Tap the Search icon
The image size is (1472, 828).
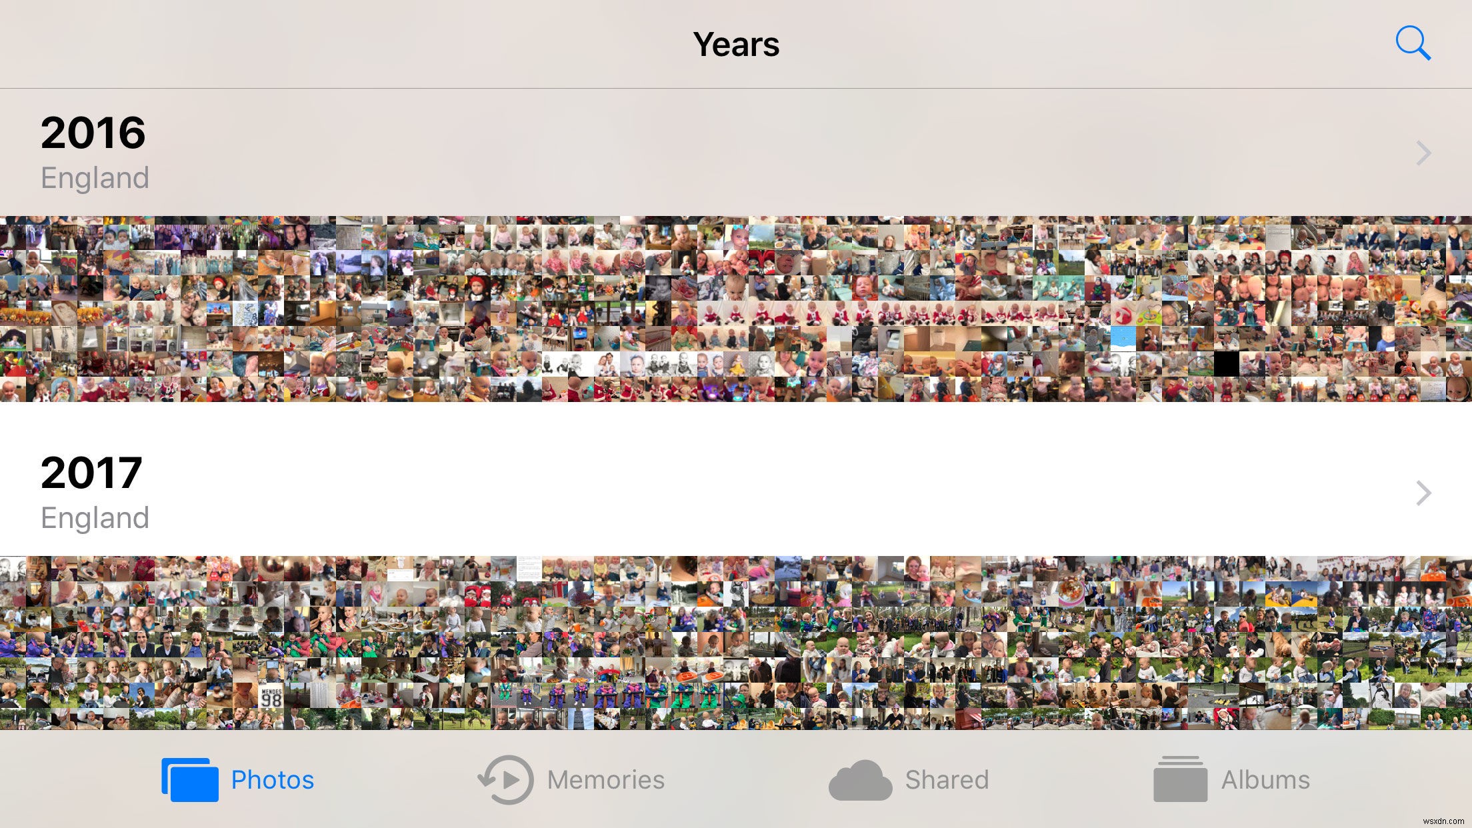pos(1413,43)
